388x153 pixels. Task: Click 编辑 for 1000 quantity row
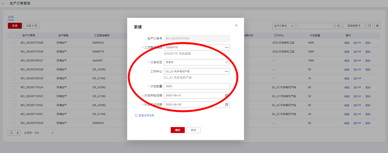[347, 61]
